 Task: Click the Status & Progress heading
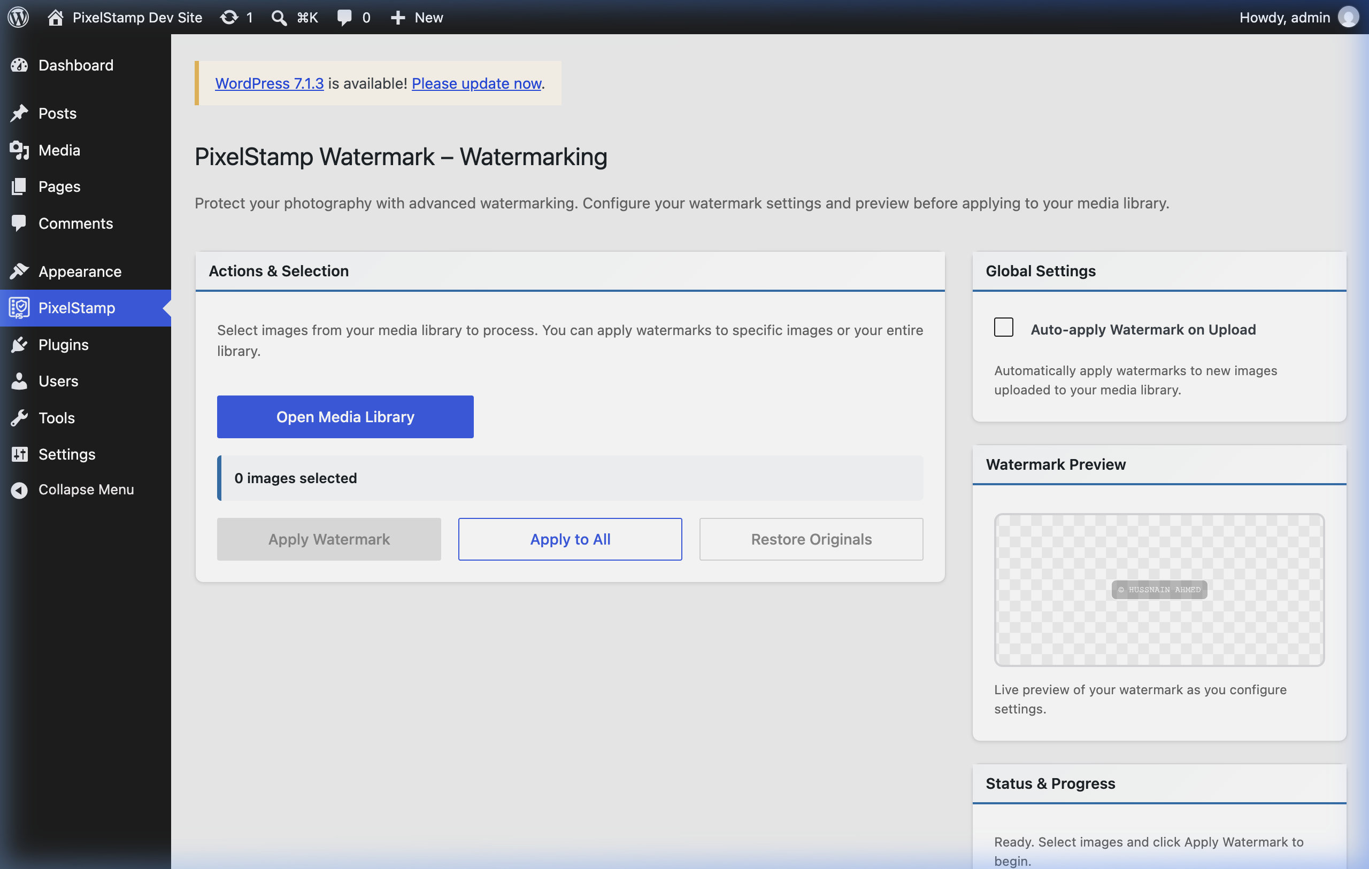pos(1051,783)
